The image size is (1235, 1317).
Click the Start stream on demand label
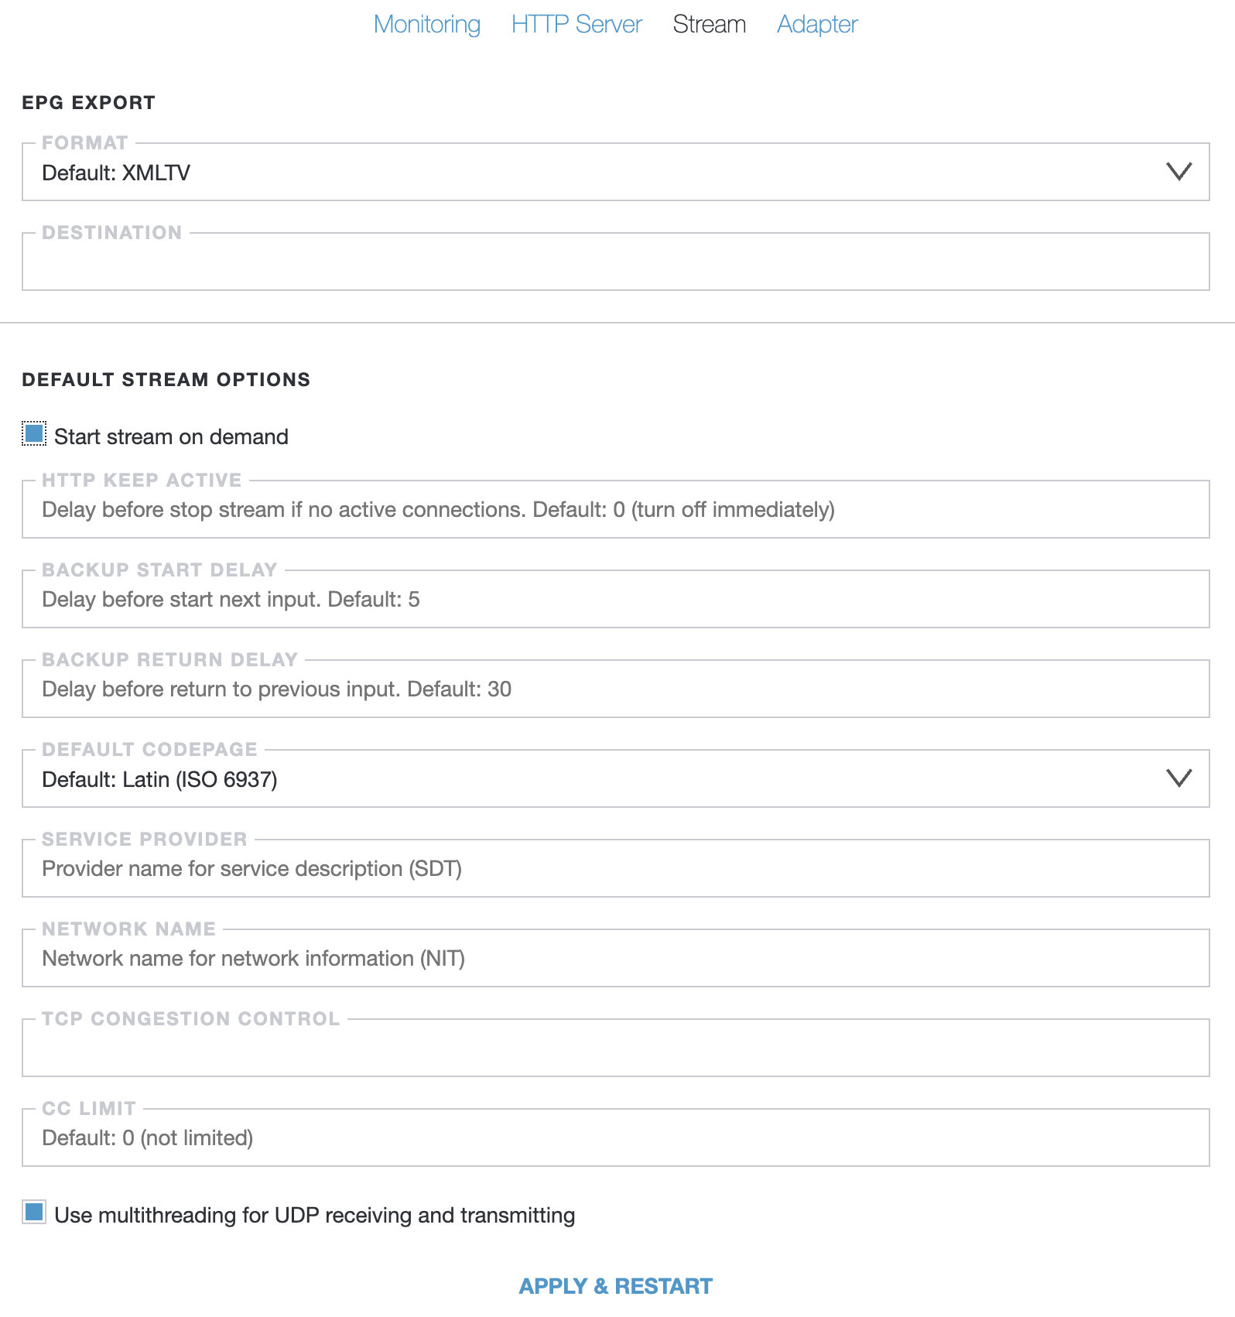pyautogui.click(x=171, y=437)
